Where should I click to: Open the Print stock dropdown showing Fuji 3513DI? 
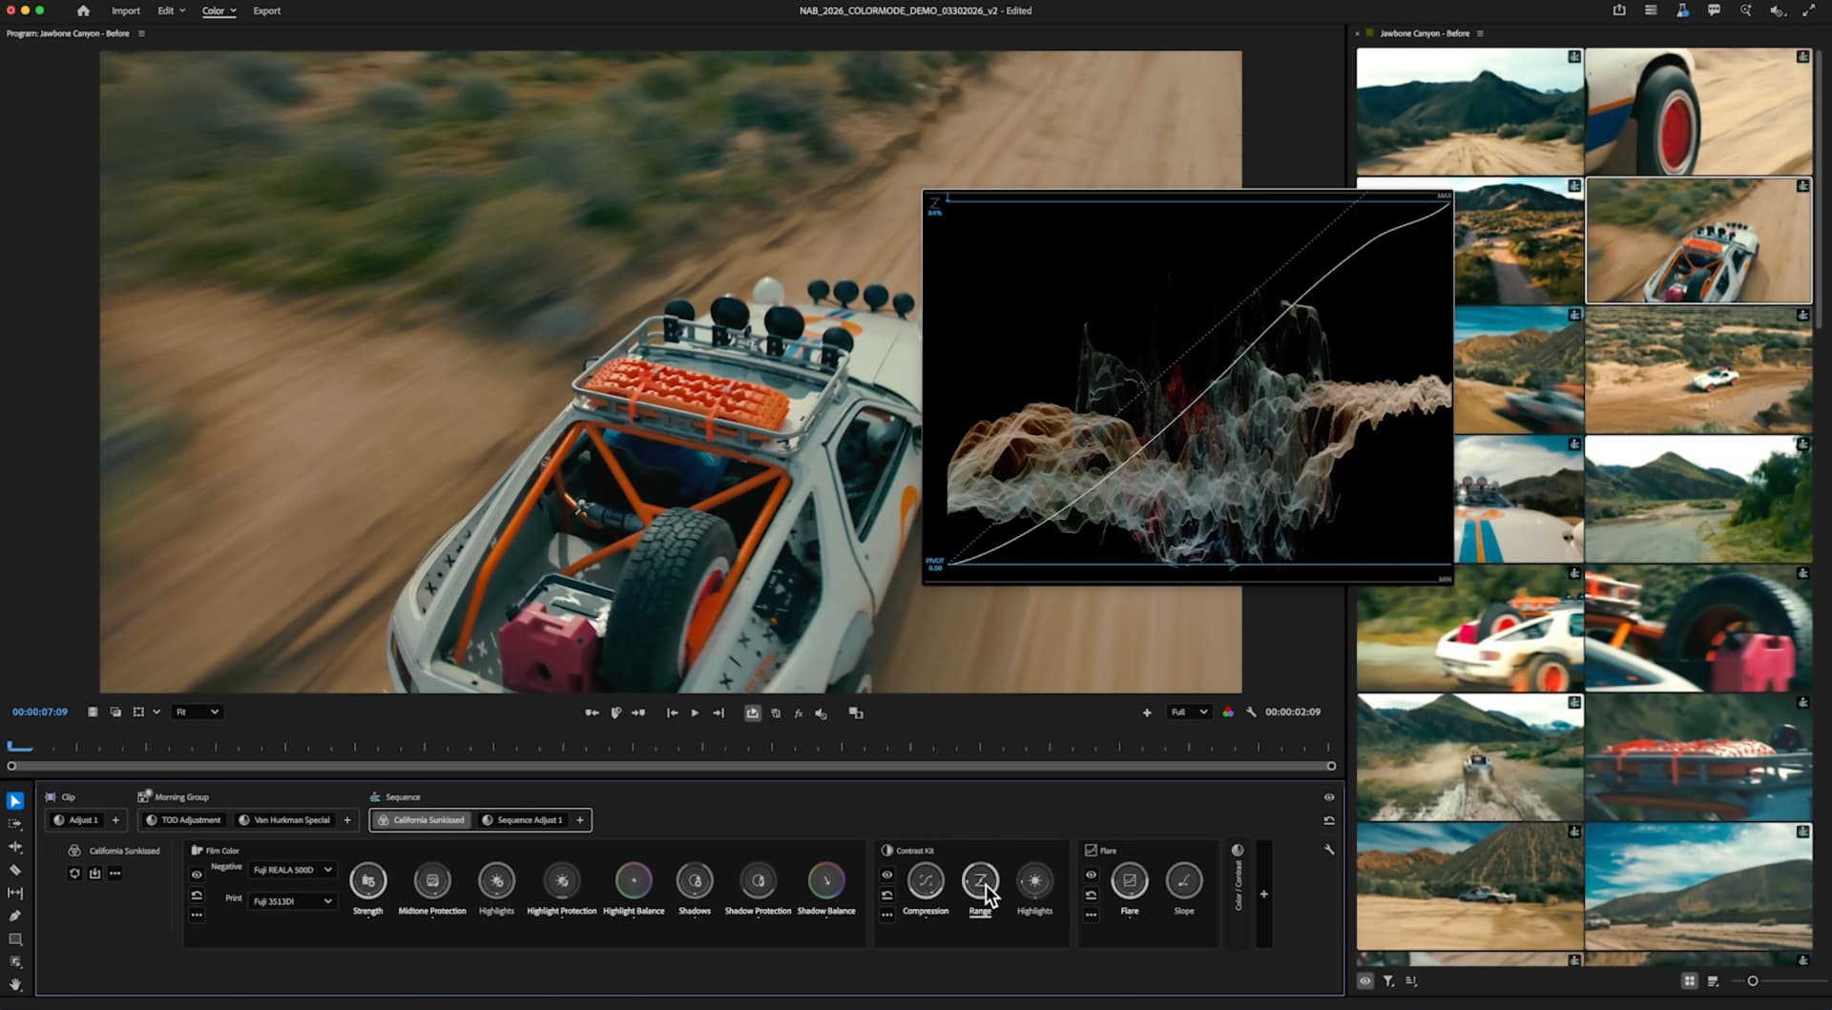pos(292,900)
